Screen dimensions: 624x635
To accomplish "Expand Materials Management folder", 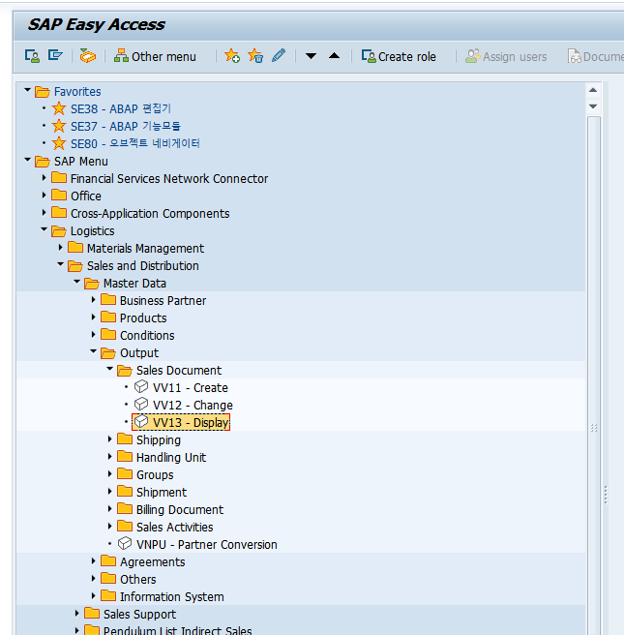I will pyautogui.click(x=60, y=247).
